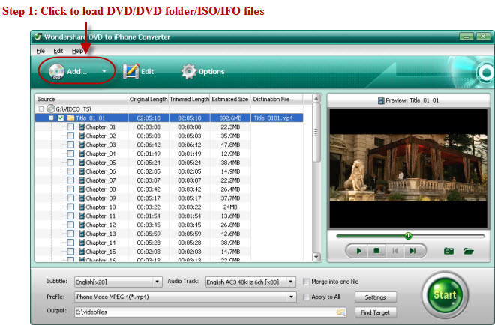Image resolution: width=495 pixels, height=325 pixels.
Task: Take a snapshot with camera icon
Action: 448,251
